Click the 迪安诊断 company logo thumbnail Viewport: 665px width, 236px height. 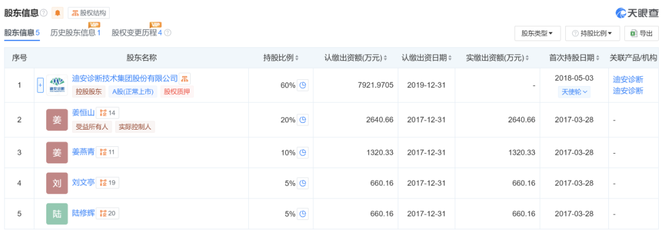point(57,85)
